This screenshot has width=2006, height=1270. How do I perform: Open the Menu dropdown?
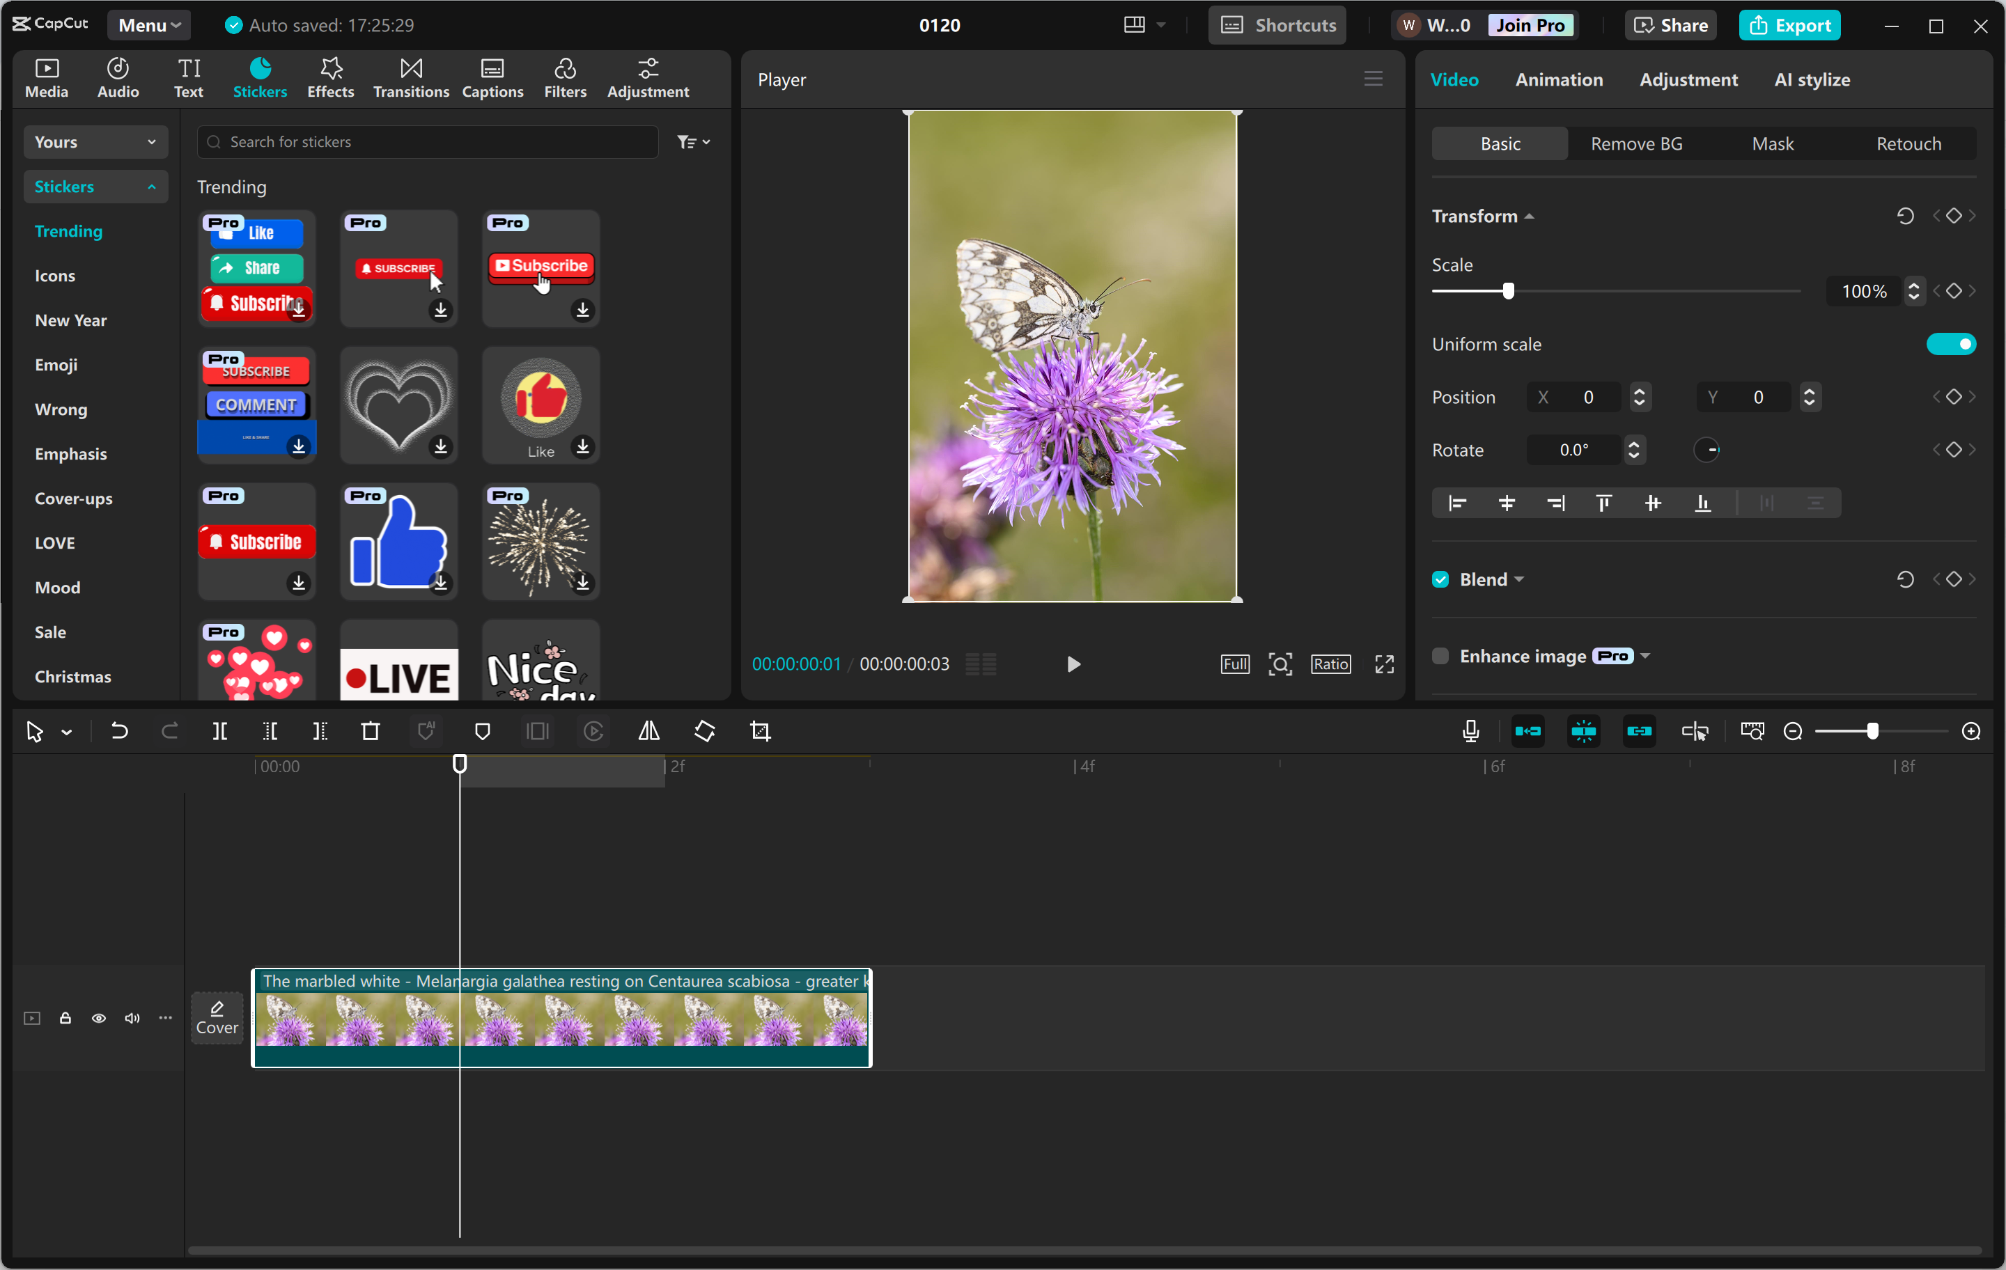coord(148,24)
